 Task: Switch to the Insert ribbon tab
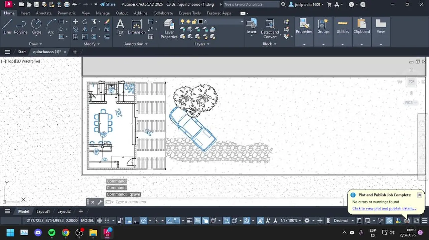[25, 13]
